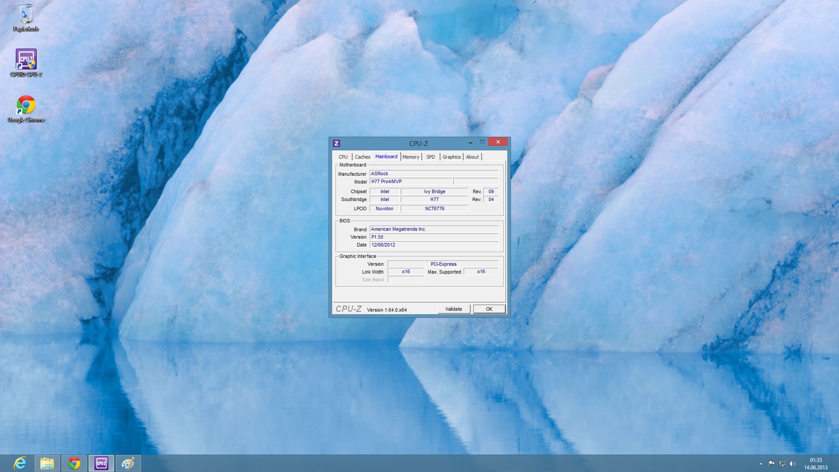Viewport: 839px width, 472px height.
Task: Open the CPUID CPU-Z desktop shortcut
Action: 26,62
